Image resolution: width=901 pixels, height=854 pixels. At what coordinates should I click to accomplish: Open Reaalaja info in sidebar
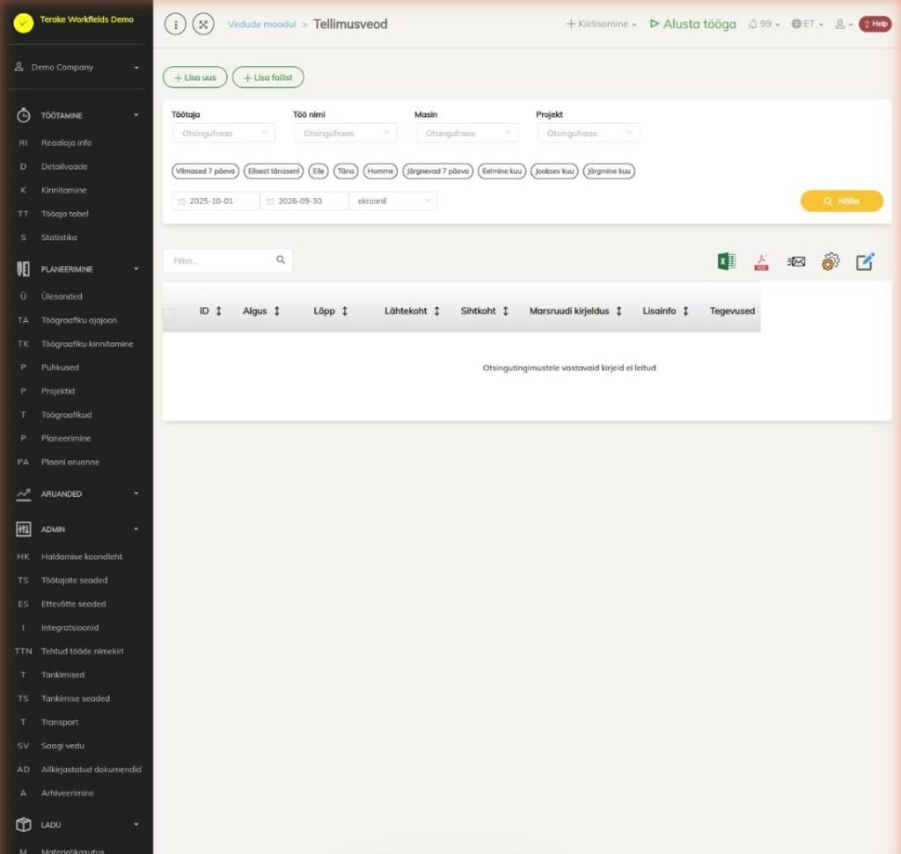(x=66, y=143)
